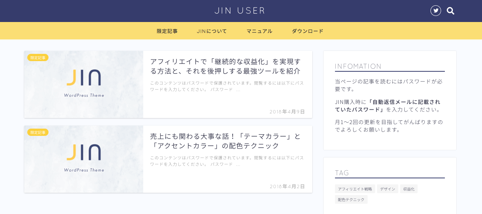Select the 配色テクニック tag
This screenshot has height=214, width=482.
(x=351, y=200)
